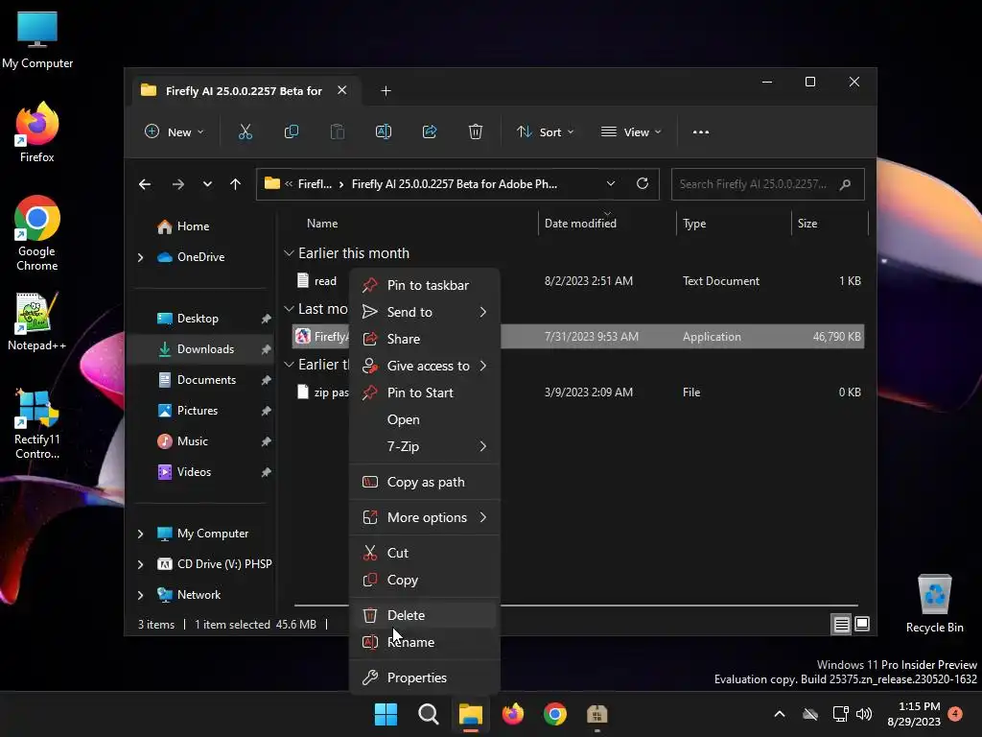Open Properties from context menu

425,678
